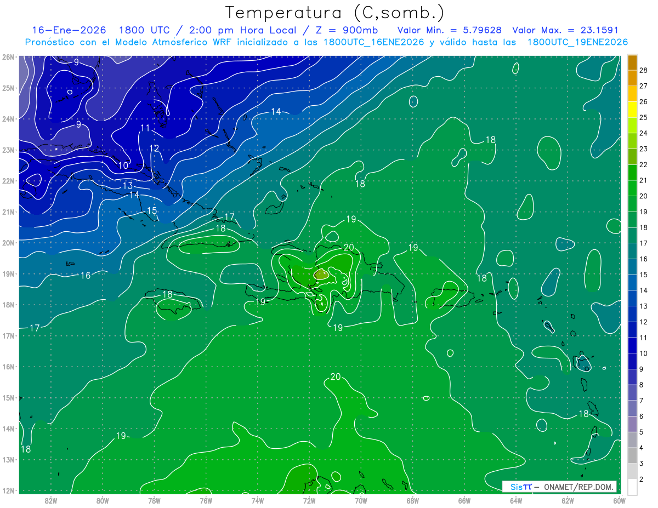Click the 20 contour label over Hispaniola
Viewport: 658px width, 508px height.
(349, 248)
